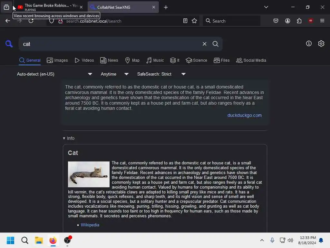Open tracking protection shield icon
The height and width of the screenshot is (248, 330).
(52, 21)
